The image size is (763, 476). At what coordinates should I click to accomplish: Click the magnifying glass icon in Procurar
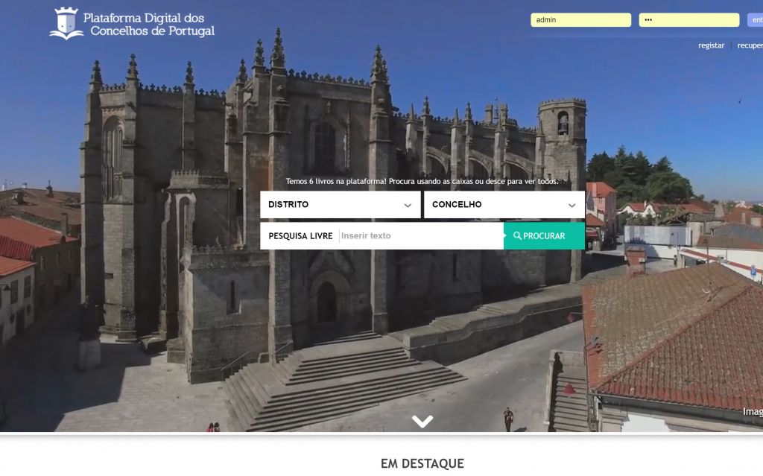[x=517, y=236]
